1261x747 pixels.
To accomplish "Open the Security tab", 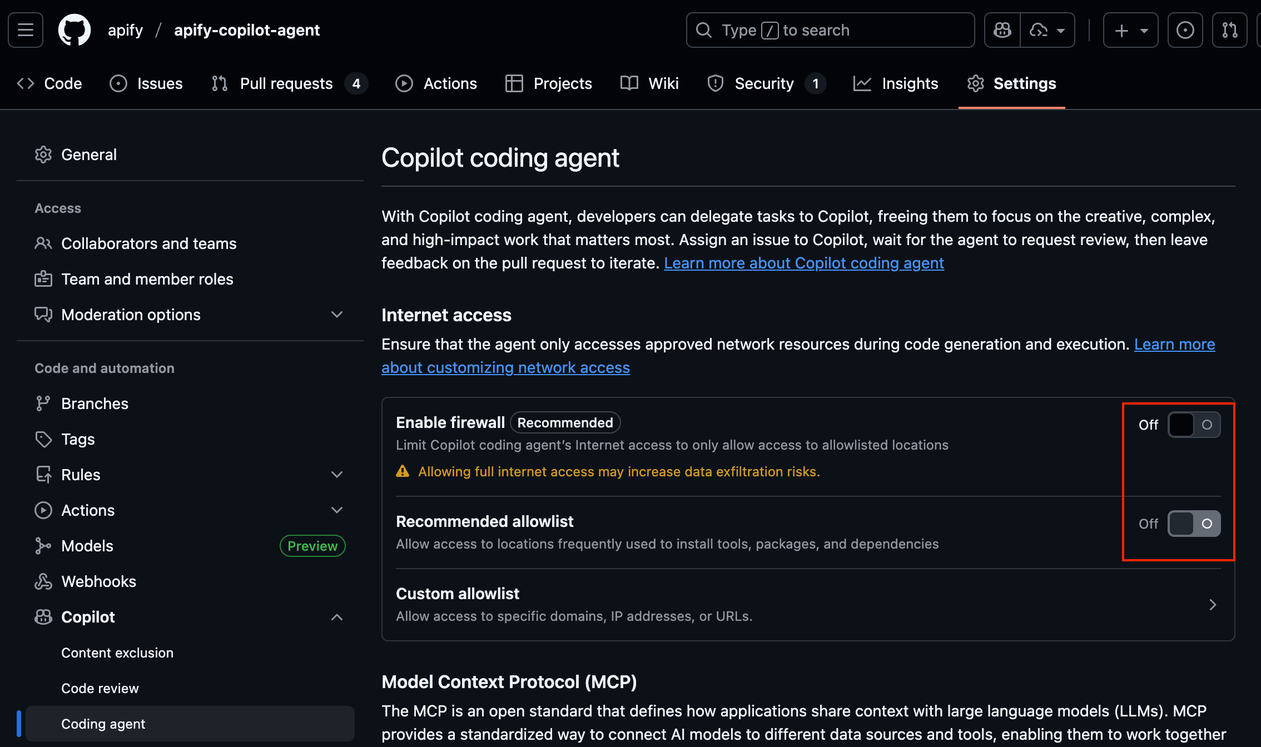I will tap(764, 83).
